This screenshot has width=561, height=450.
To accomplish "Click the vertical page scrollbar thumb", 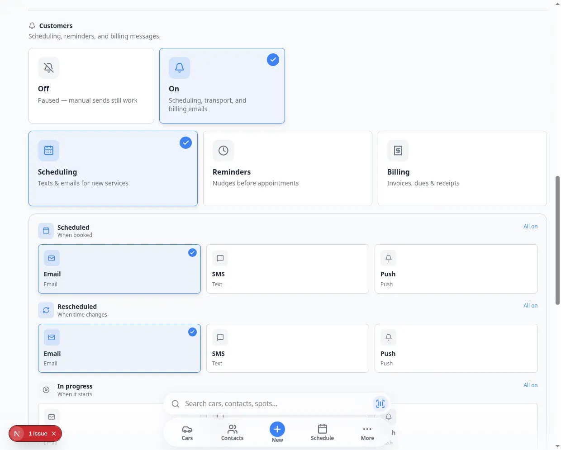I will point(557,240).
